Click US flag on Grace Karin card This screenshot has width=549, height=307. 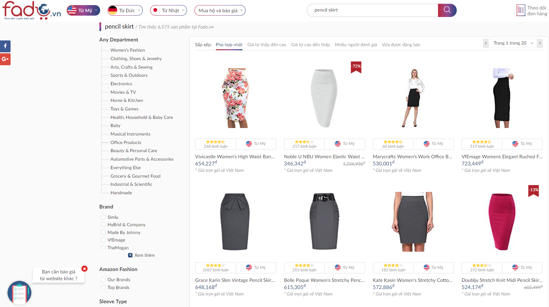click(249, 268)
